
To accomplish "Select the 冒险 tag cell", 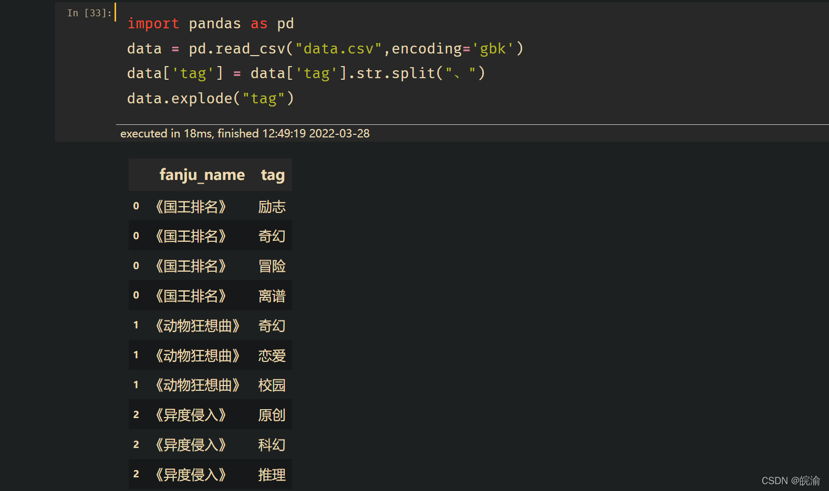I will 272,266.
